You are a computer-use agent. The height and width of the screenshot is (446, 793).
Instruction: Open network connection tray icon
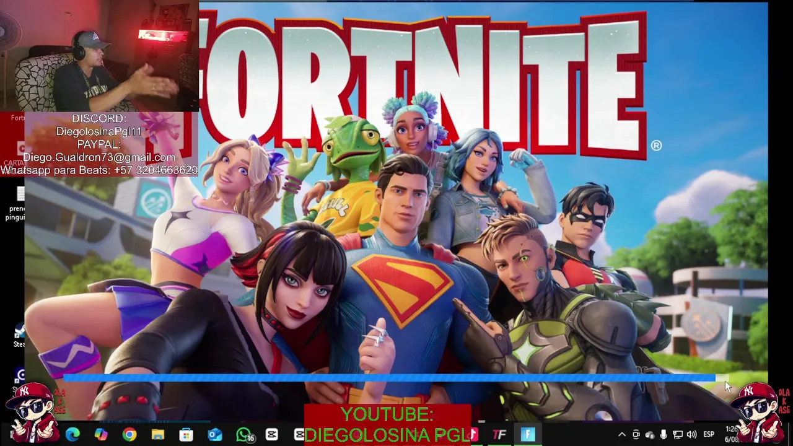point(678,435)
